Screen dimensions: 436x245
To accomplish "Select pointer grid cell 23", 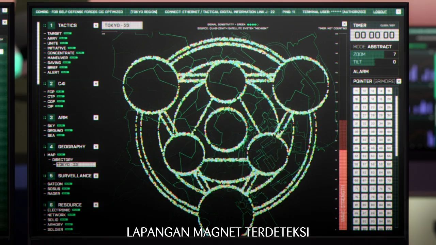I will [x=373, y=107].
